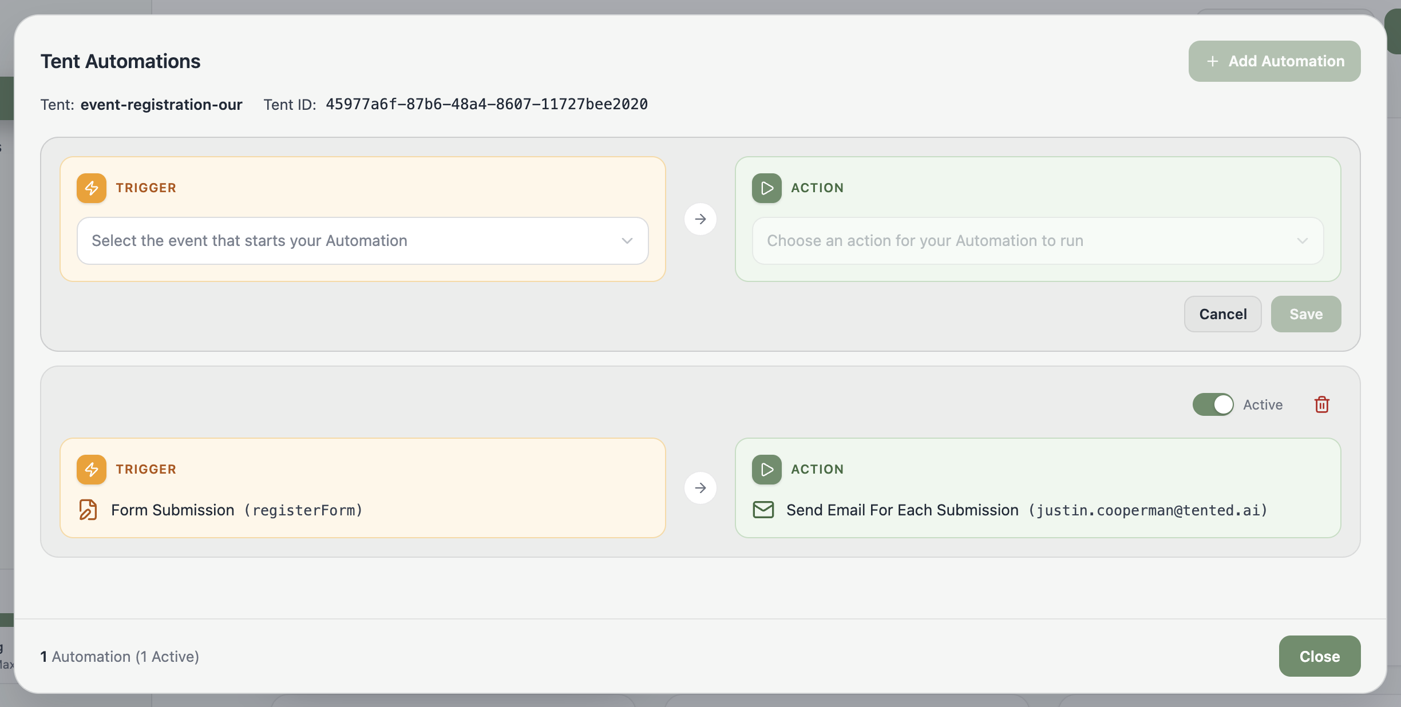Delete the registerForm automation via trash icon
The width and height of the screenshot is (1401, 707).
1321,404
